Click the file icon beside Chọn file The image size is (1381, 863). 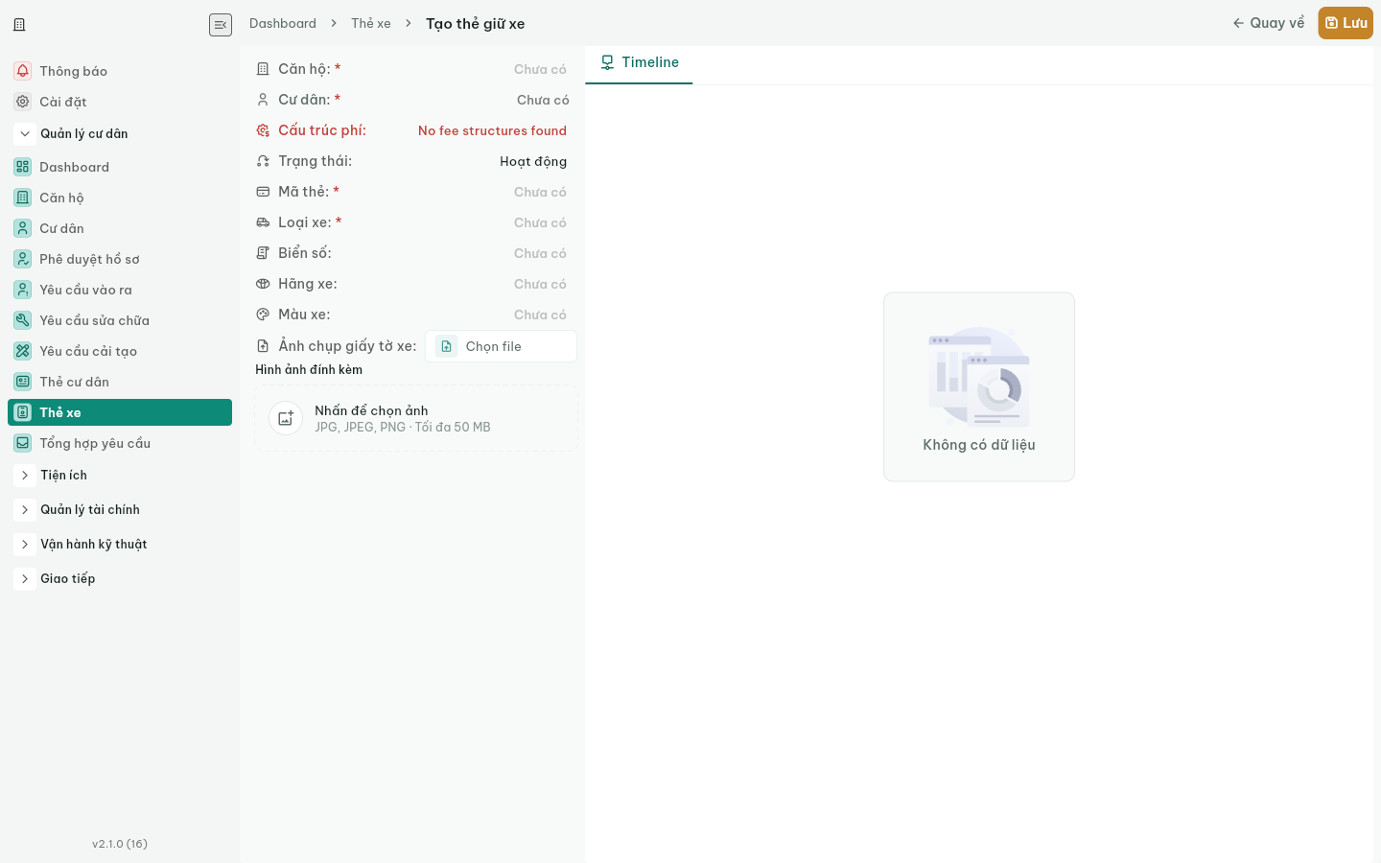[446, 346]
